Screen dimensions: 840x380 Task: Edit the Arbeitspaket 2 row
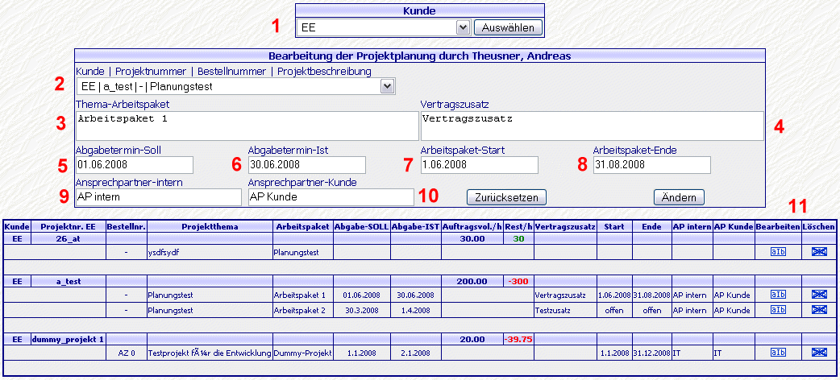tap(778, 309)
